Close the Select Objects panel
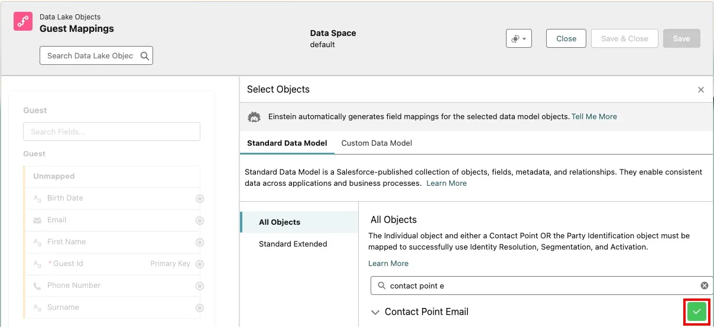 pyautogui.click(x=701, y=90)
